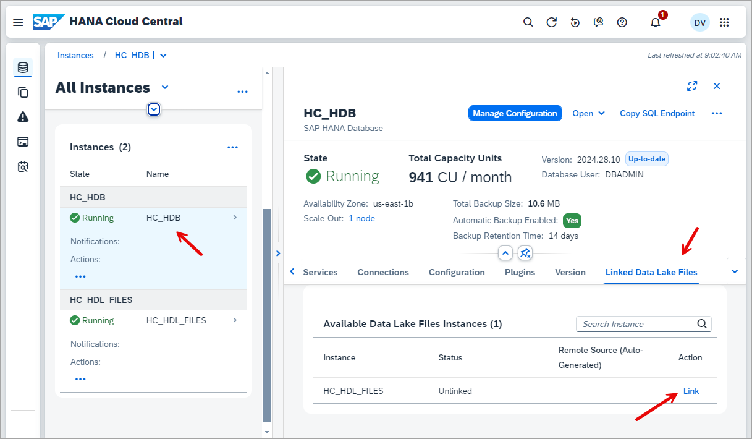Switch to the Plugins tab
Screen dimensions: 752x439
tap(520, 272)
